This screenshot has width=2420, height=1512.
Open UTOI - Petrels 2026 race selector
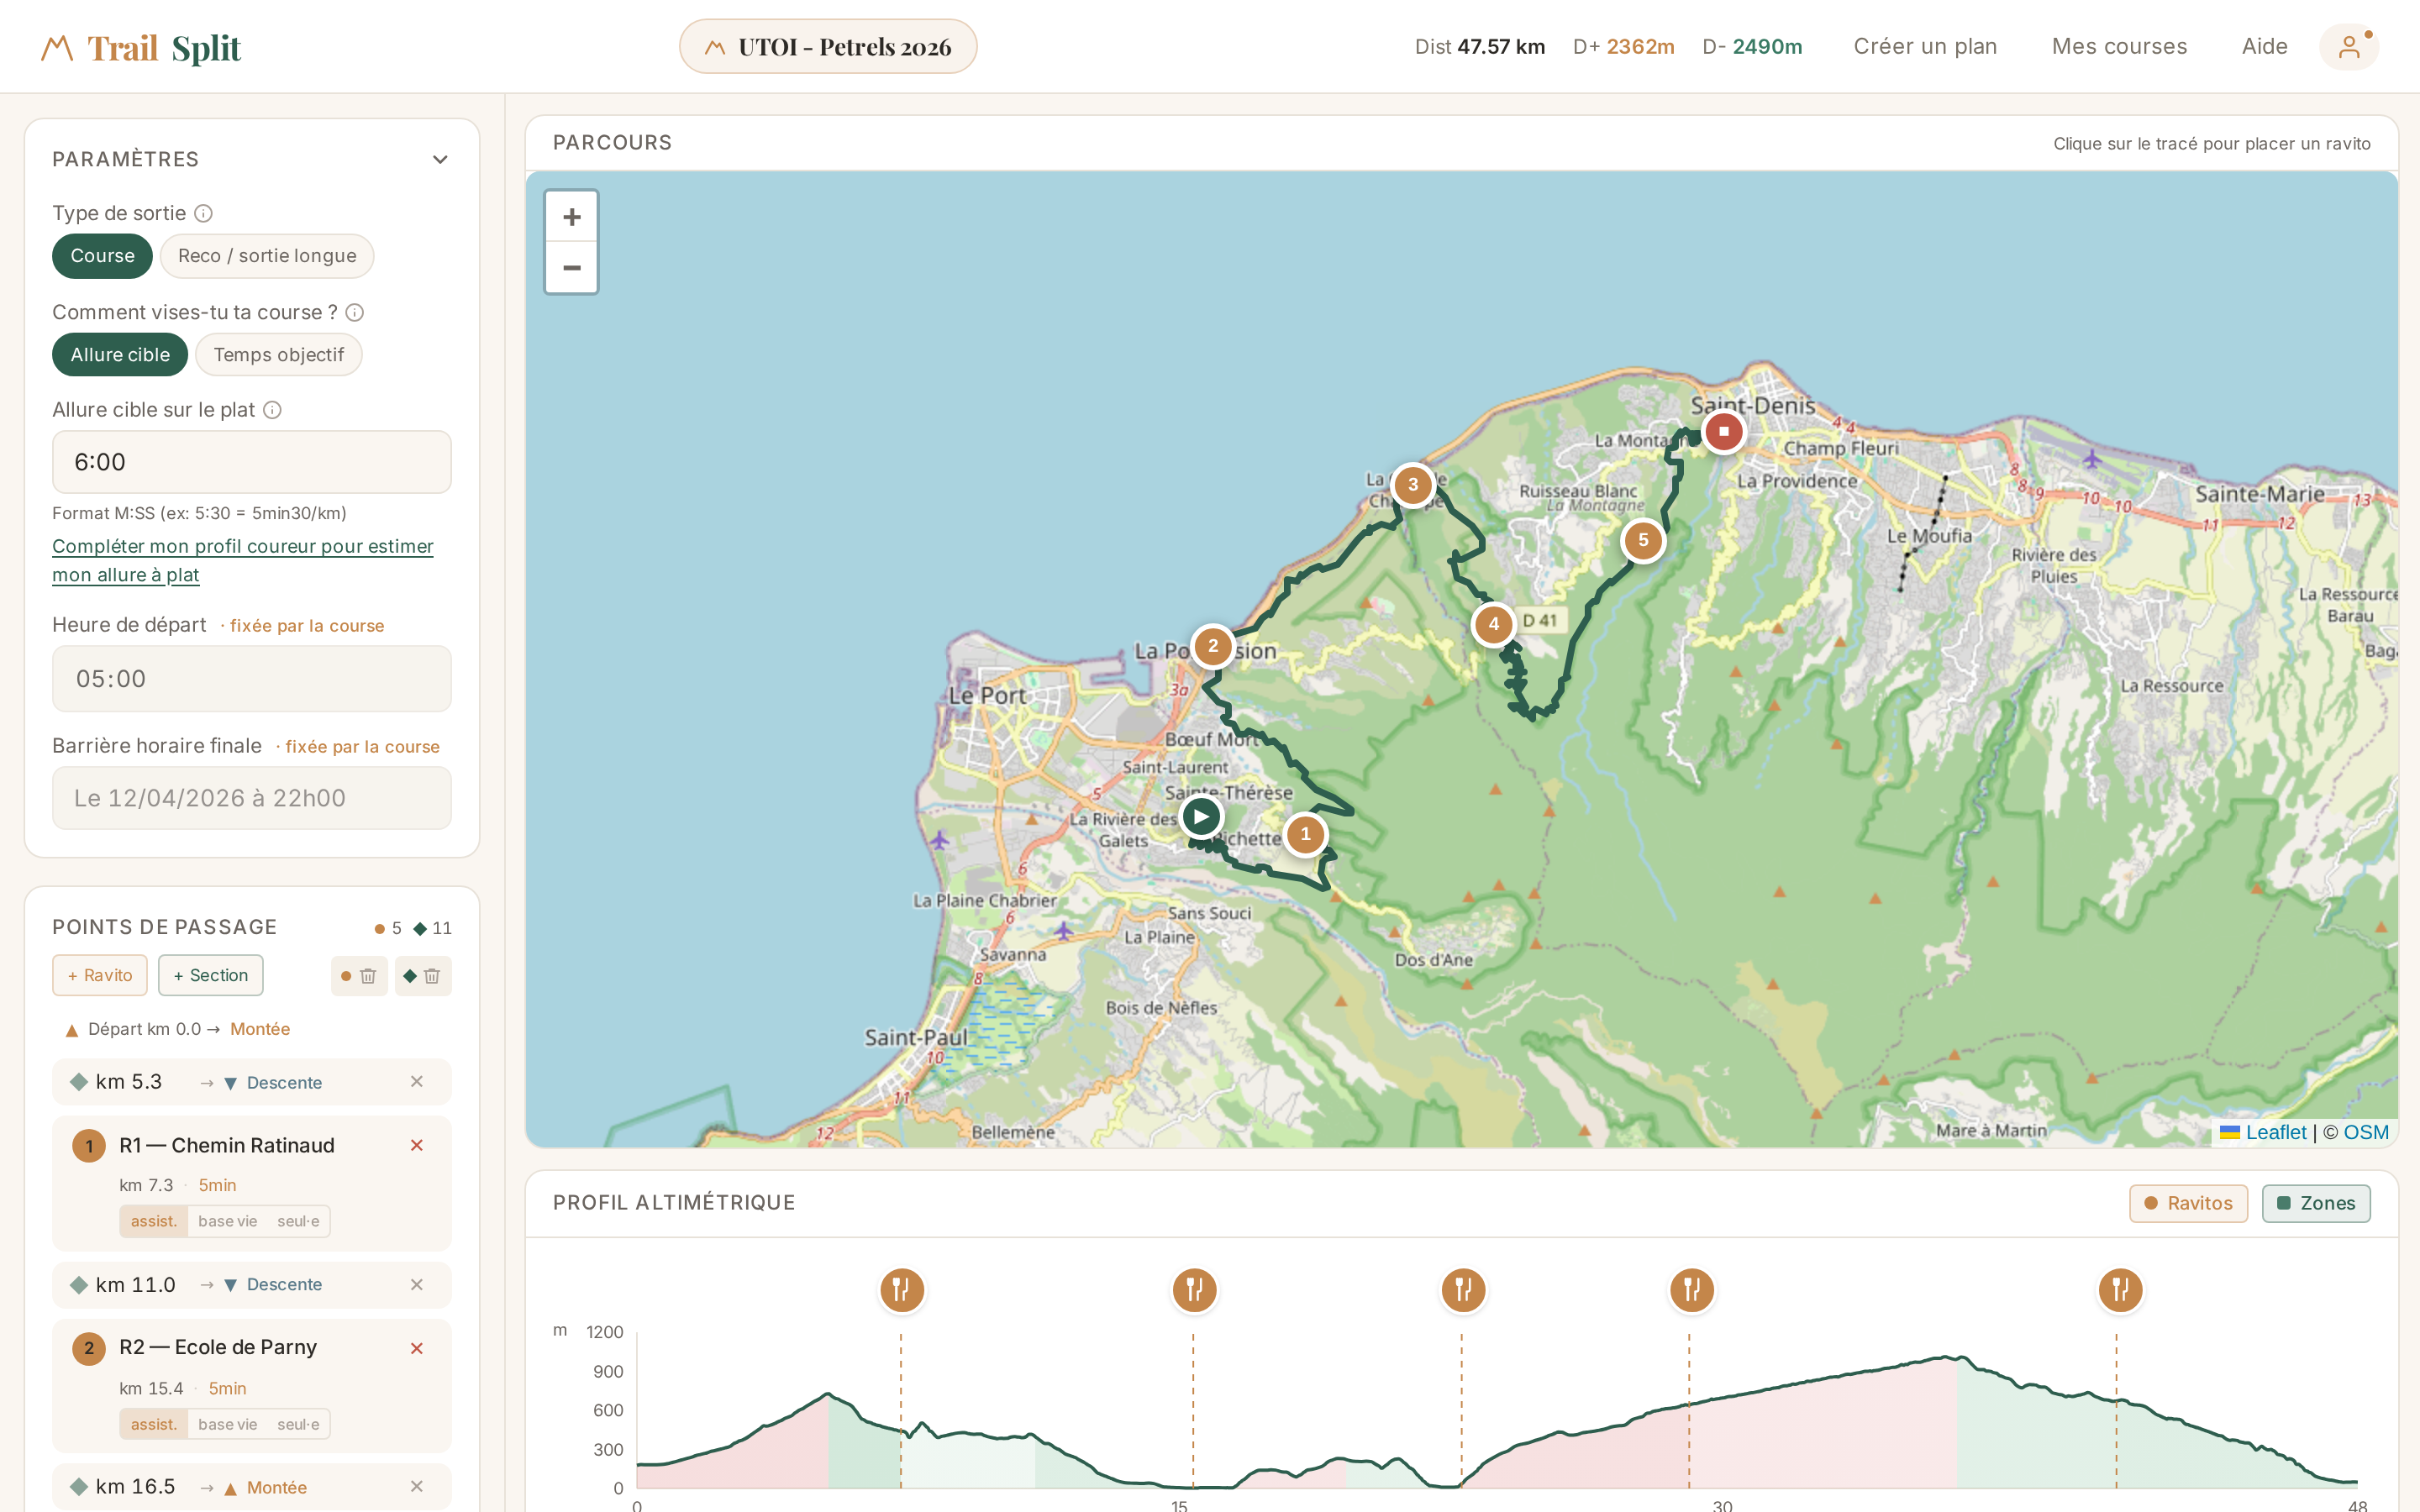pos(828,47)
